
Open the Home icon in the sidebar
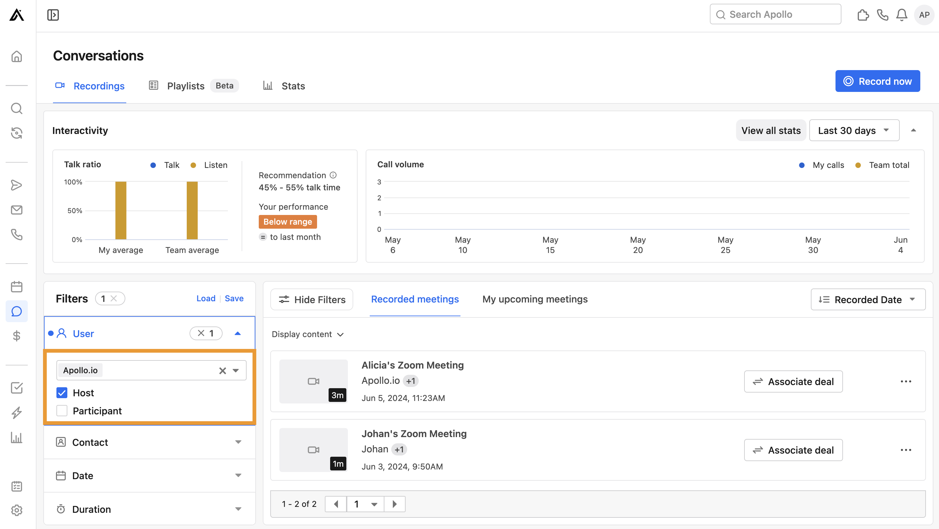[17, 56]
